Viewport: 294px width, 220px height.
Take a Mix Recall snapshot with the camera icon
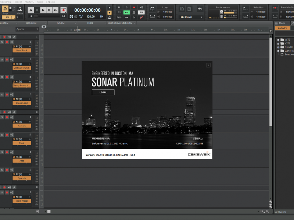pos(182,9)
